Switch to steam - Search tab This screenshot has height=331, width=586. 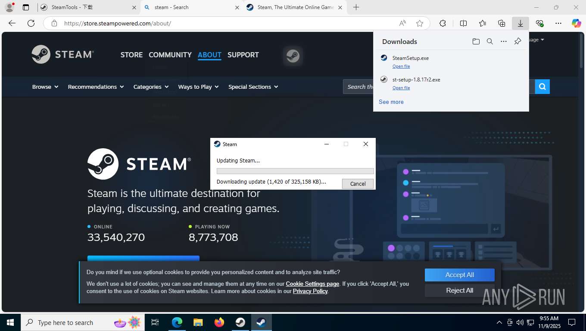click(x=192, y=7)
